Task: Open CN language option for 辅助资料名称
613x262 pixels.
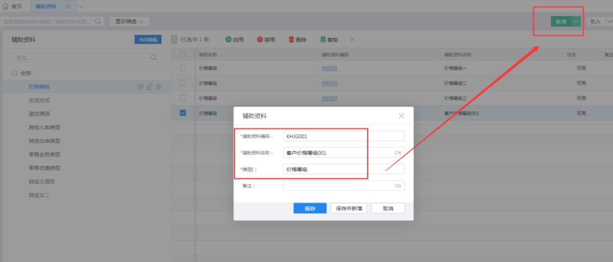Action: coord(398,153)
